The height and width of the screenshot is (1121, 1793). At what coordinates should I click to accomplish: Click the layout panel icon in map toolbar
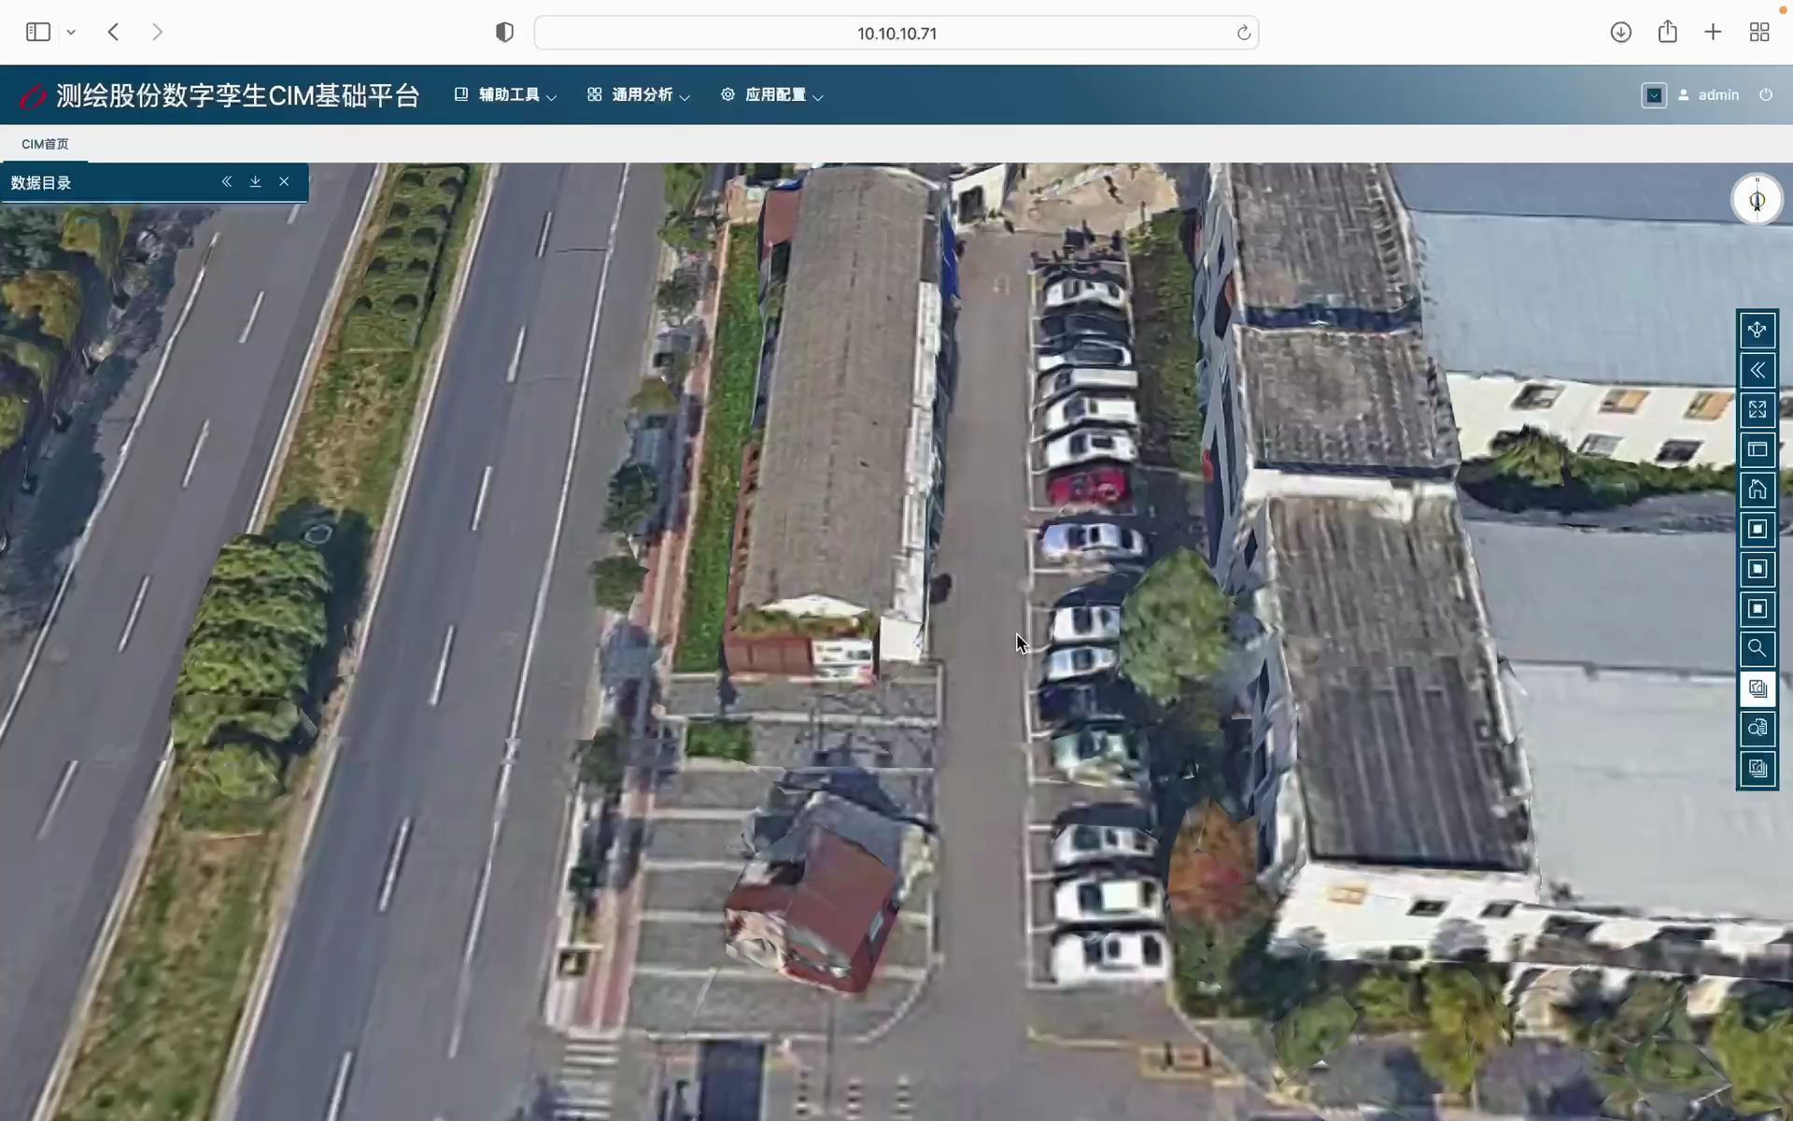click(1757, 449)
